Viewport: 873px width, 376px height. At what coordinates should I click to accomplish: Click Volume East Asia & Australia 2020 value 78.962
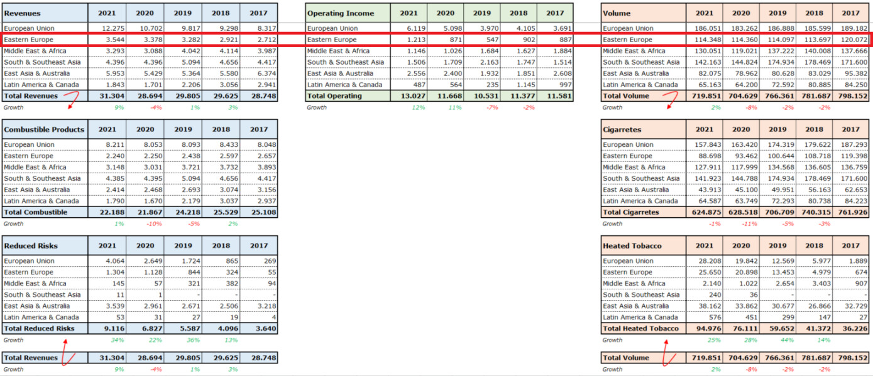[745, 73]
